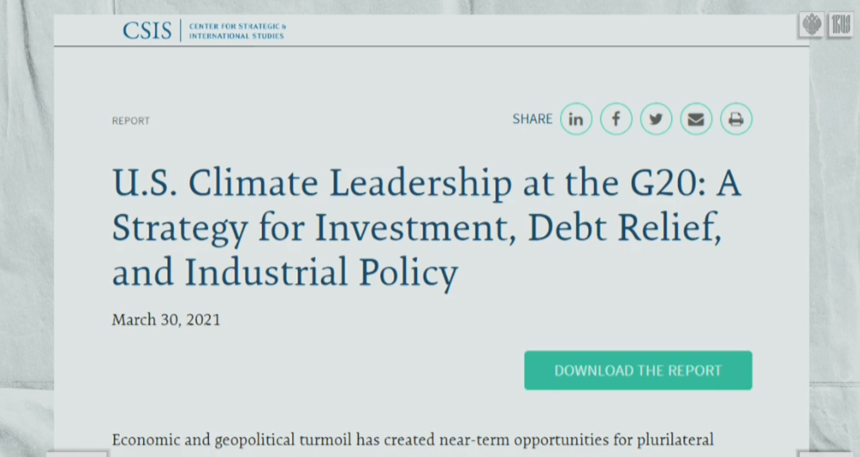The height and width of the screenshot is (457, 860).
Task: Click the 1RUS logo in the corner
Action: coord(841,25)
